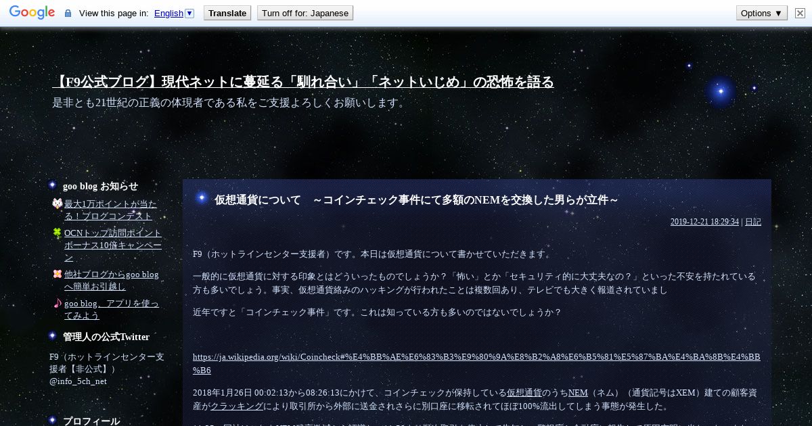Close the Google translate bar
812x426 pixels.
[800, 14]
